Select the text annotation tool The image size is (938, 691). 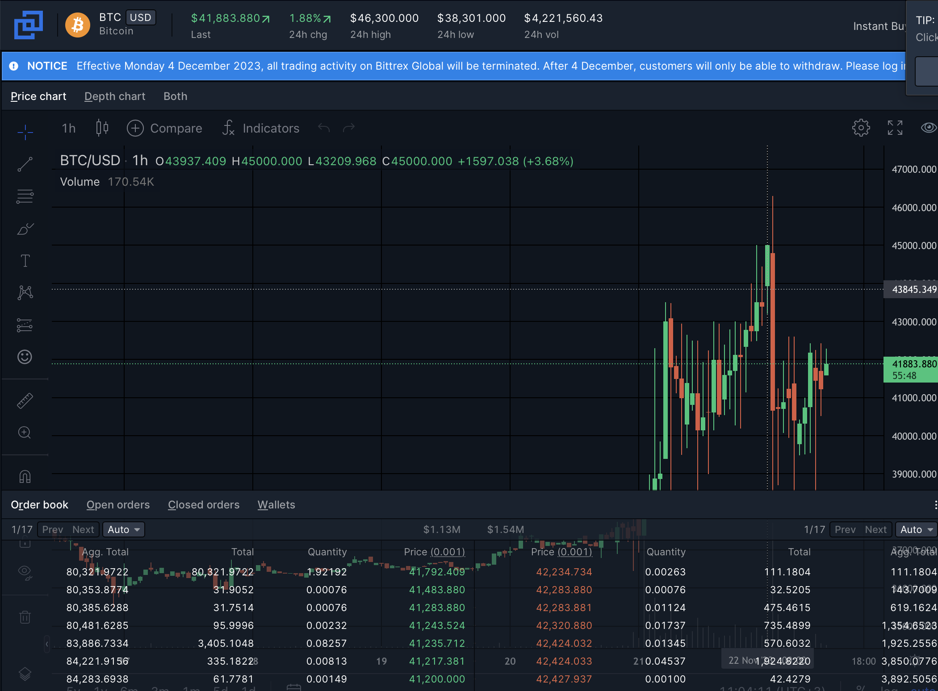(25, 261)
